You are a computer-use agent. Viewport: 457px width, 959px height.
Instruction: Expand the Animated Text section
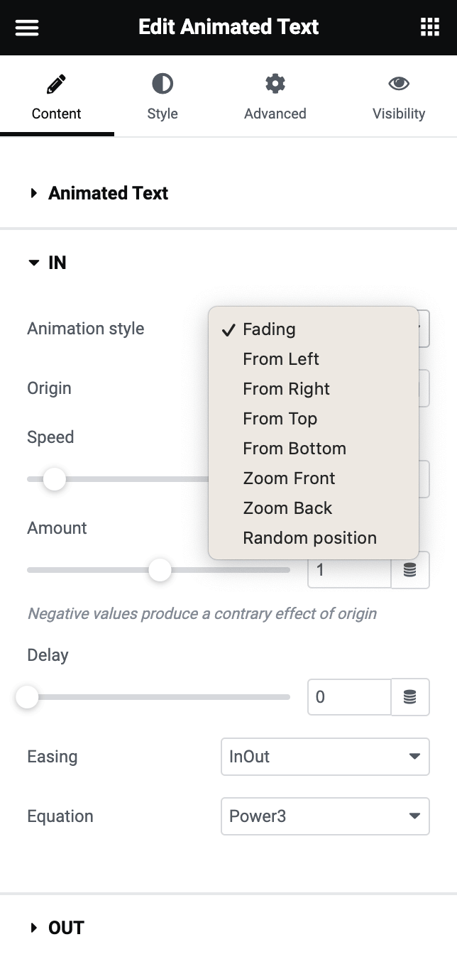point(108,193)
